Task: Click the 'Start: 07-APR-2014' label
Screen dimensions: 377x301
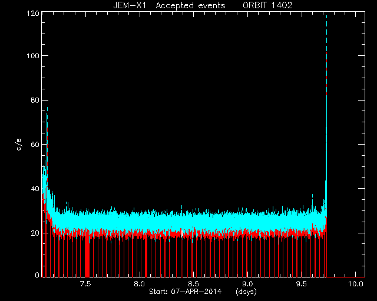Action: click(x=185, y=292)
